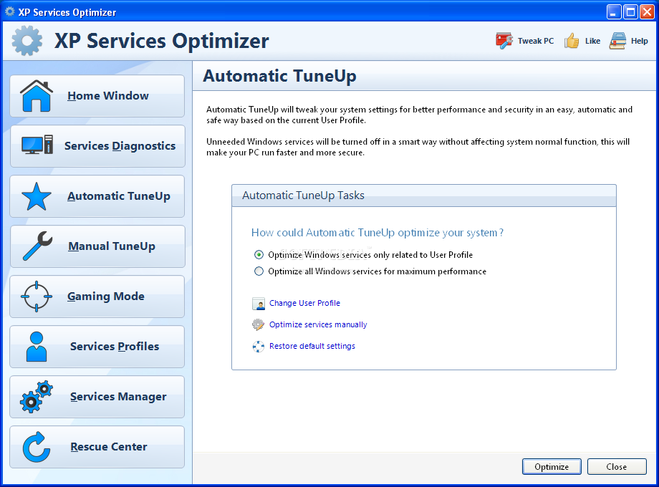Click the blue star Automatic TuneUp icon
Image resolution: width=659 pixels, height=487 pixels.
point(37,196)
